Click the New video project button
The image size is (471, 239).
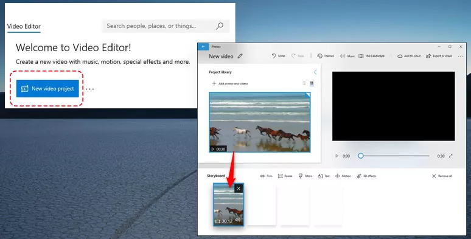click(47, 89)
